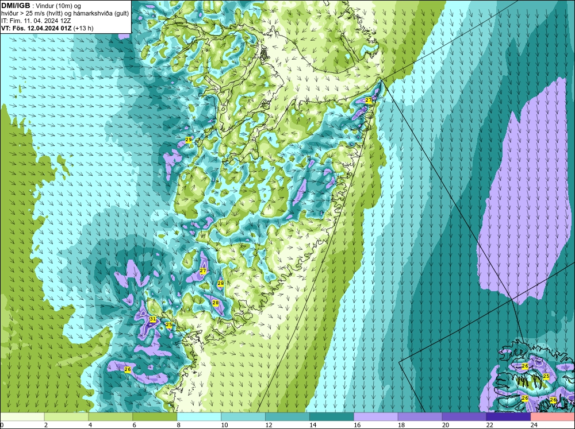
Task: Click the legend scale number 20
Action: point(446,425)
